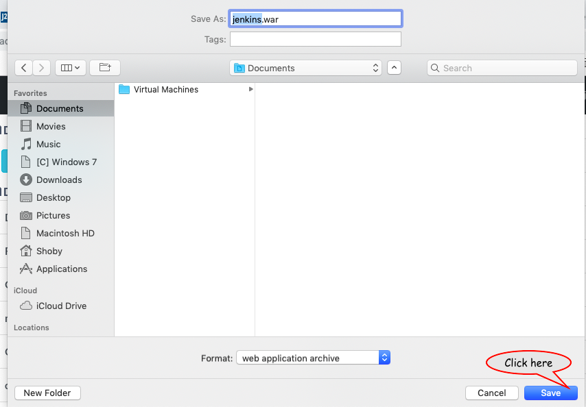Viewport: 586px width, 407px height.
Task: Select Movies in the sidebar
Action: [x=61, y=127]
